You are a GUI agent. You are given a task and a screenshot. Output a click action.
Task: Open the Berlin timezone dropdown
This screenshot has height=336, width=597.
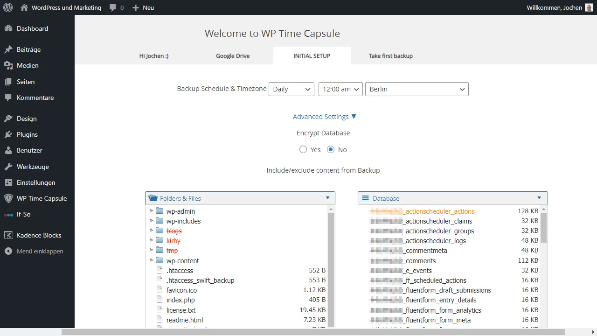[417, 89]
